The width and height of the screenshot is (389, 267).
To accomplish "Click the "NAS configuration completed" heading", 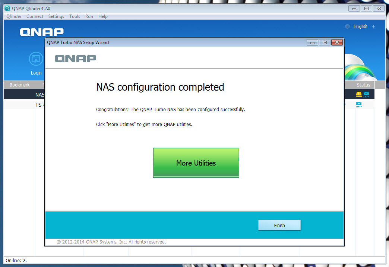I will (x=160, y=87).
